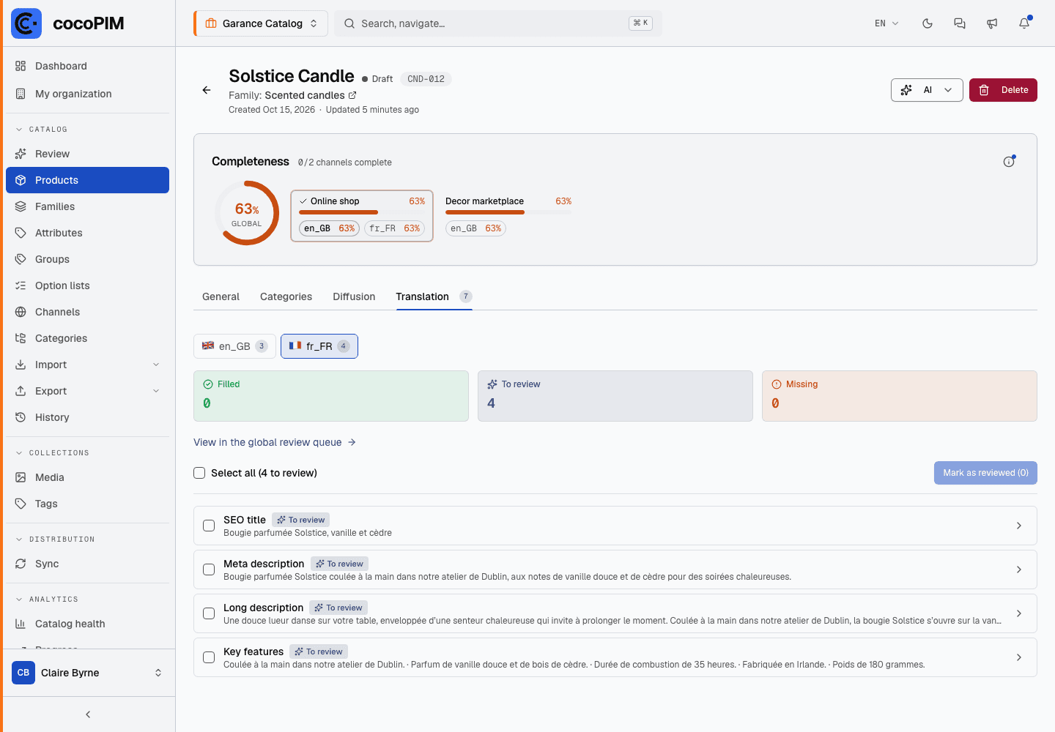This screenshot has height=732, width=1055.
Task: Tick the Meta description checkbox
Action: click(x=209, y=569)
